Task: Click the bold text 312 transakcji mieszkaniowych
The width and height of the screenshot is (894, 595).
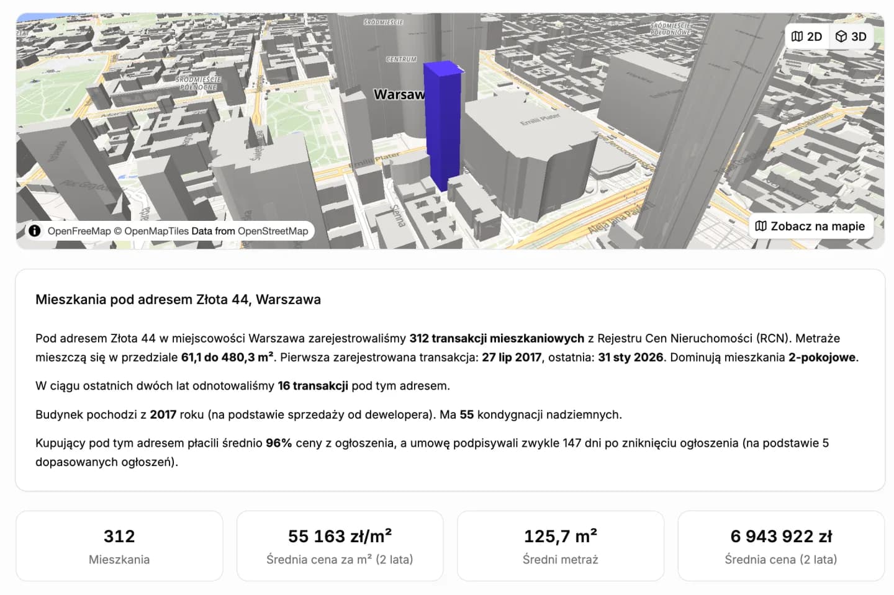Action: [x=497, y=338]
